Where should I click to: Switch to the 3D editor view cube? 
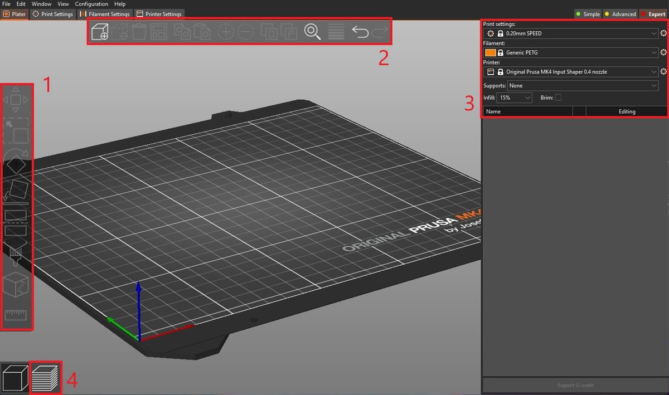[x=15, y=378]
